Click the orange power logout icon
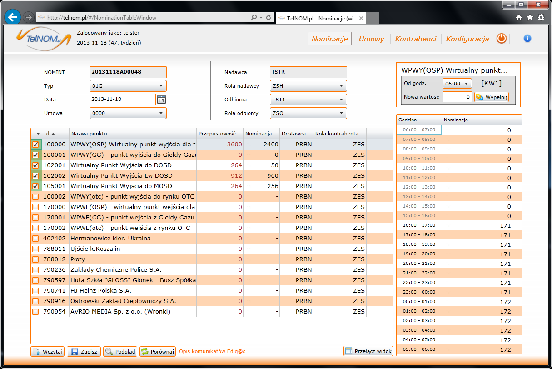 pyautogui.click(x=501, y=39)
